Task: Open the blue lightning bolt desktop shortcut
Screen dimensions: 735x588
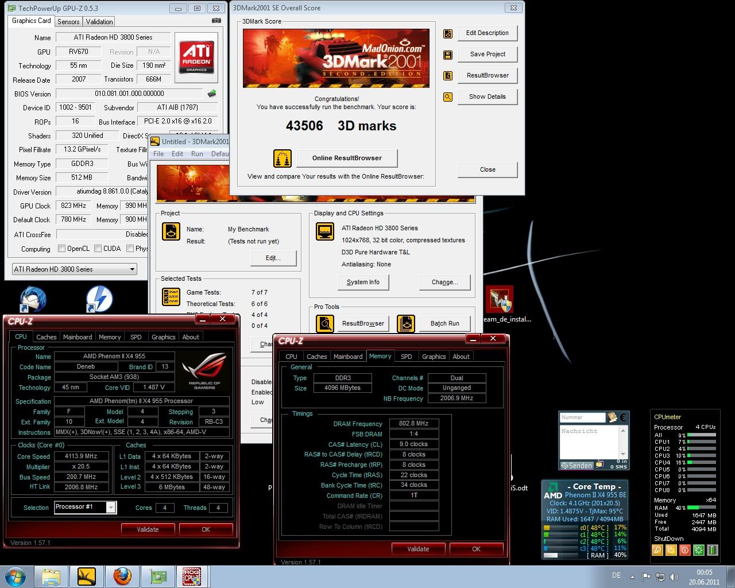Action: [99, 300]
